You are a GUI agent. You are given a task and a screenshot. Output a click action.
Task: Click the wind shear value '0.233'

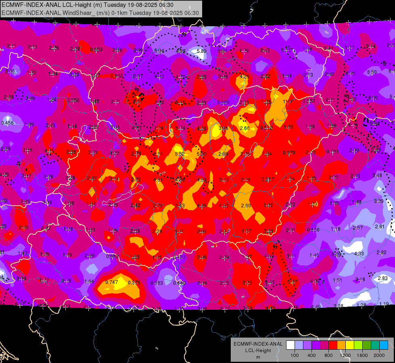pyautogui.click(x=309, y=100)
